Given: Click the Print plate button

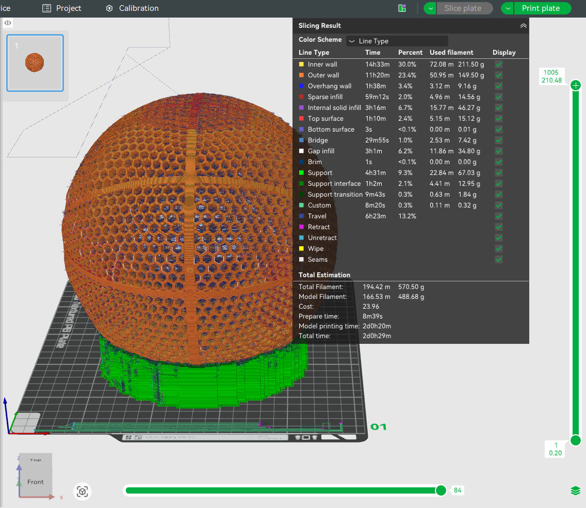Looking at the screenshot, I should tap(541, 8).
